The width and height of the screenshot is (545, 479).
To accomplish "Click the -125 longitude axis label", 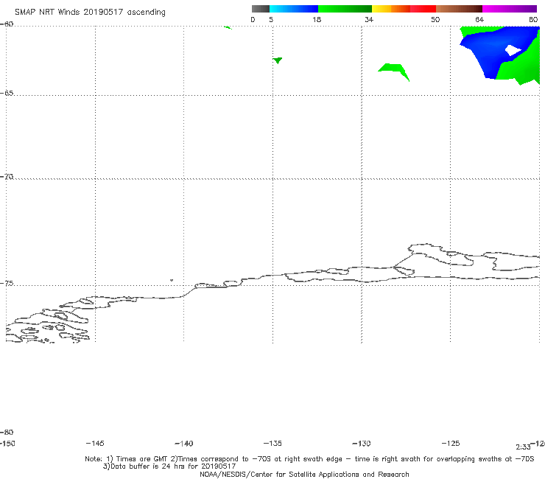I will tap(451, 444).
